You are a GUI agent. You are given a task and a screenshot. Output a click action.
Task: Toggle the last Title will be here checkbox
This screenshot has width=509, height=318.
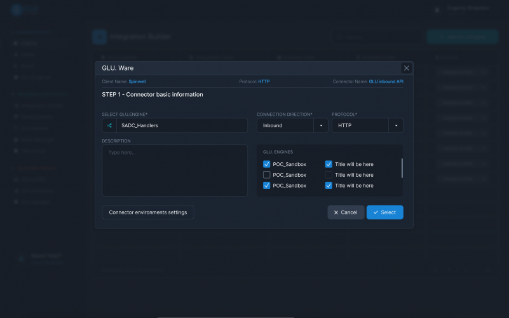click(x=329, y=186)
